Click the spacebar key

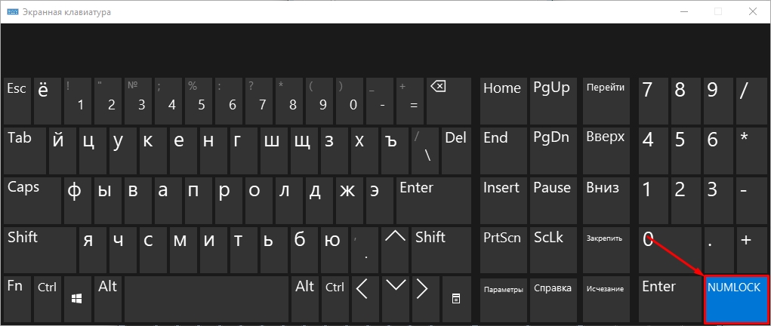[x=206, y=299]
